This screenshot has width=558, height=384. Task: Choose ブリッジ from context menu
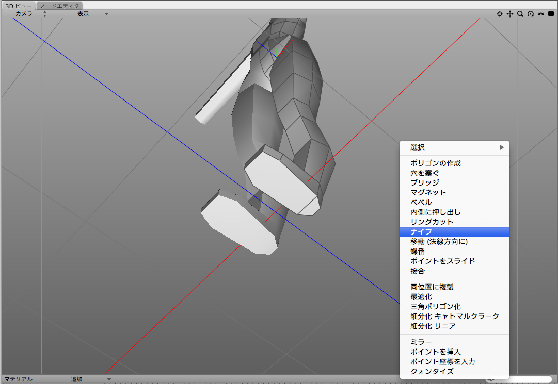pyautogui.click(x=454, y=182)
